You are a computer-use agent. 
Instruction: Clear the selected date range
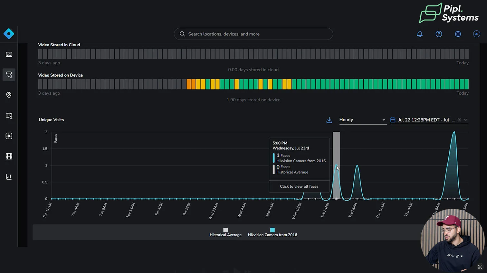pos(459,120)
